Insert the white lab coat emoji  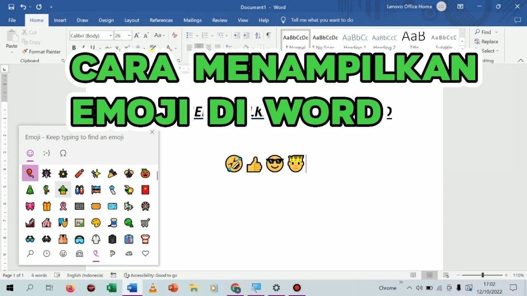coord(96,239)
